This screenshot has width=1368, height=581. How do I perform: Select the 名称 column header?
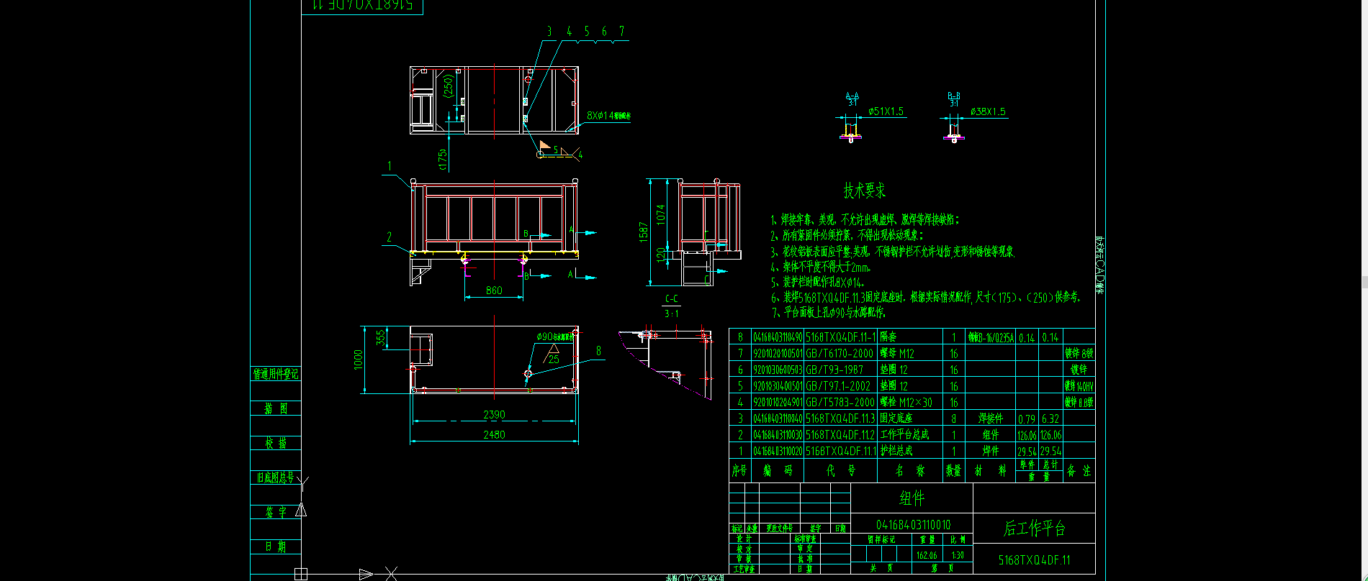[911, 471]
